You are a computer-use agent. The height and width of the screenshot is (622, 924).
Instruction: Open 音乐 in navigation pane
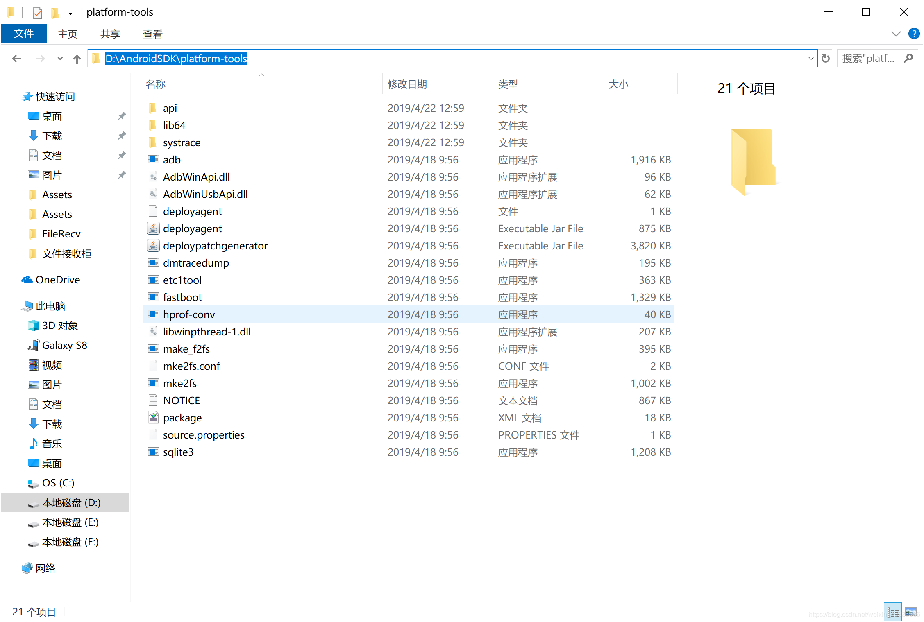(x=52, y=444)
